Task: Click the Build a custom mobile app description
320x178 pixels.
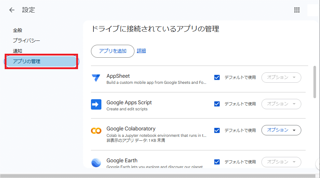Action: coord(156,82)
